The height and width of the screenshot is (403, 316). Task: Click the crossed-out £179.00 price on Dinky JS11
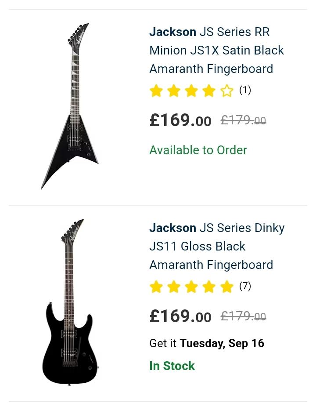click(x=243, y=316)
